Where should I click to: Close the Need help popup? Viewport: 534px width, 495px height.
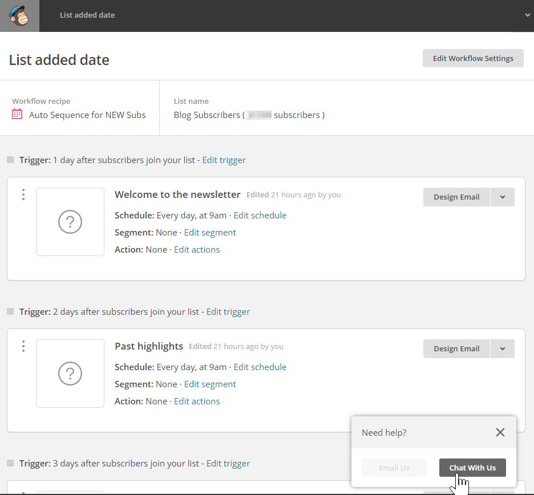(500, 432)
